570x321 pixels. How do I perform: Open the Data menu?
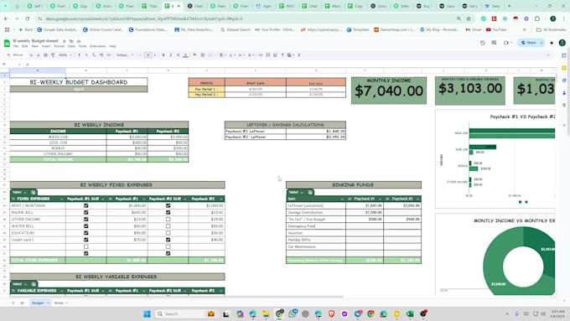71,47
